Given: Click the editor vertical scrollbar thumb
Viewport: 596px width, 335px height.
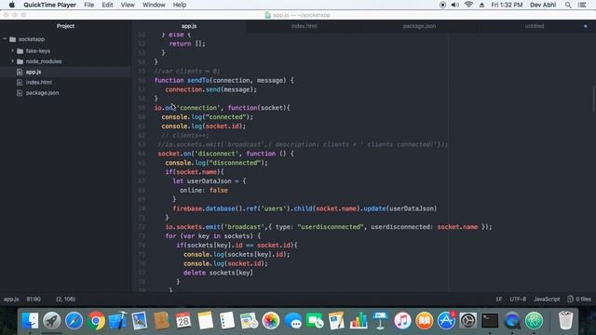Looking at the screenshot, I should click(x=593, y=98).
